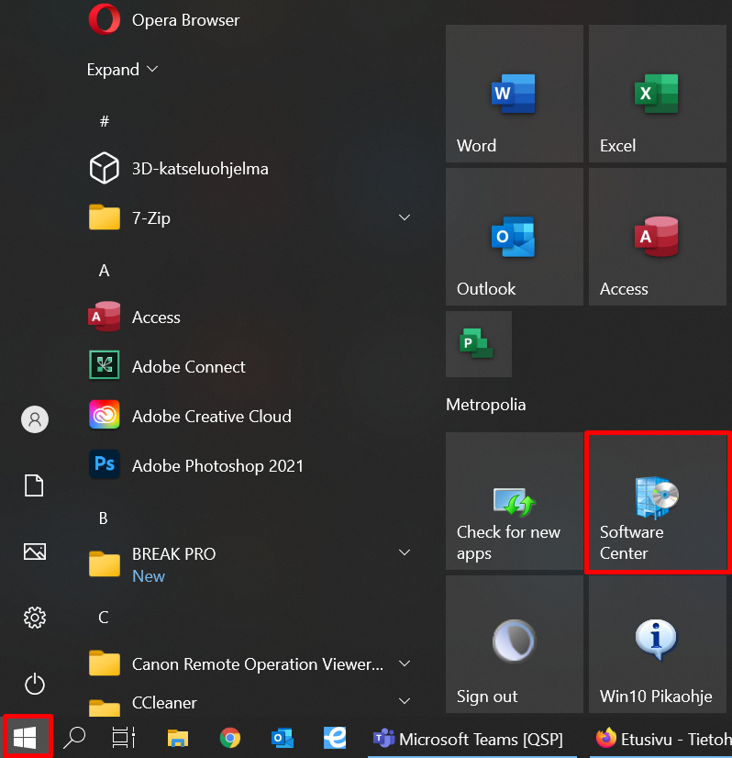732x758 pixels.
Task: Open the Excel tile
Action: [657, 94]
